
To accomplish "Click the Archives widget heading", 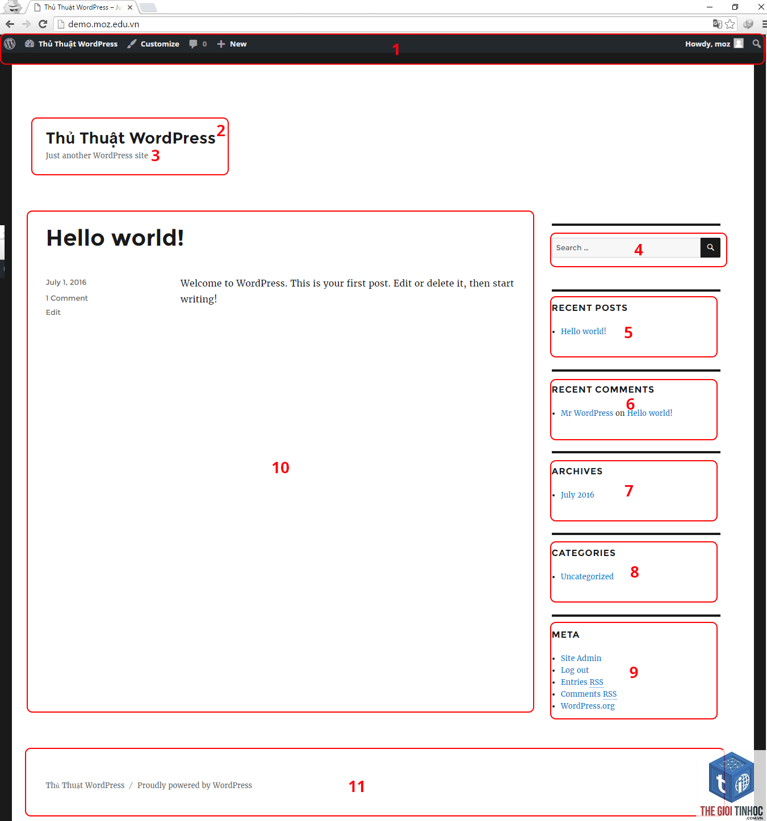I will pyautogui.click(x=577, y=471).
